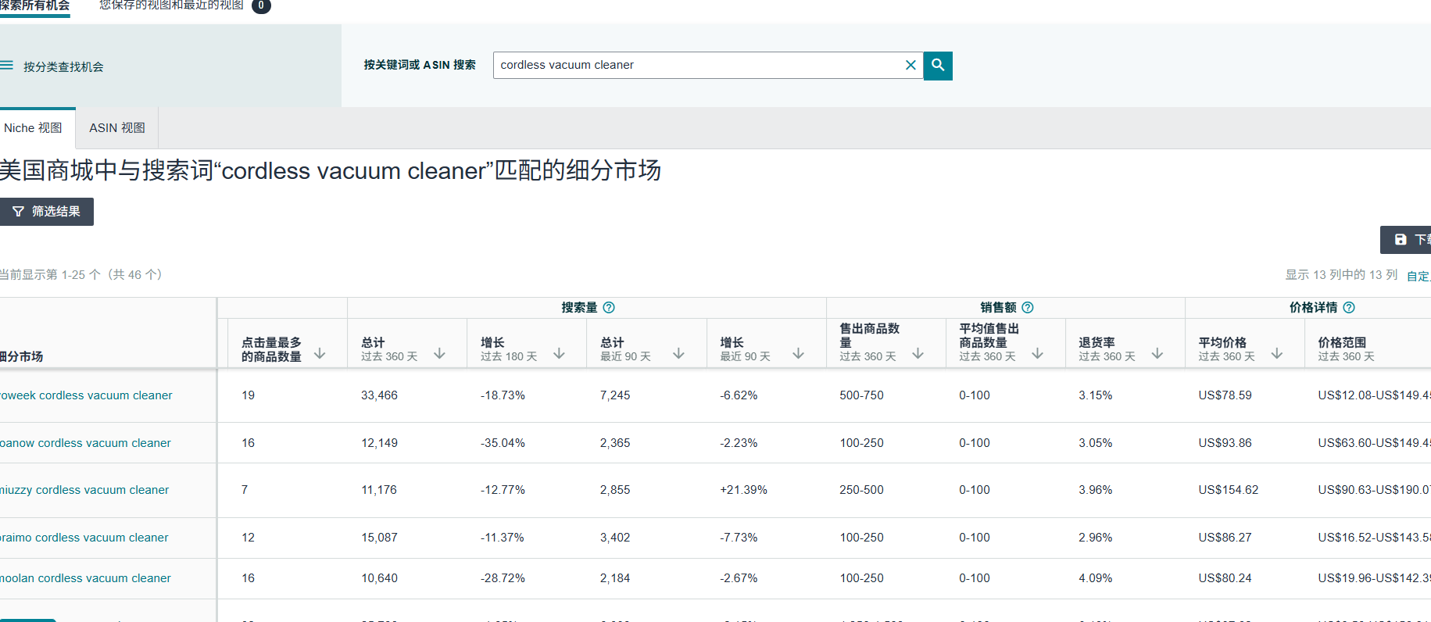Sort by 增长 过去 180 天 arrow
Viewport: 1431px width, 622px height.
559,354
